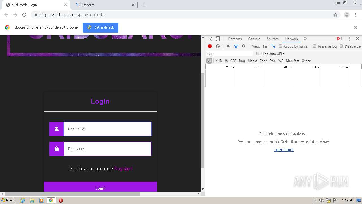Image resolution: width=362 pixels, height=204 pixels.
Task: Filter requests by Other type
Action: click(306, 61)
